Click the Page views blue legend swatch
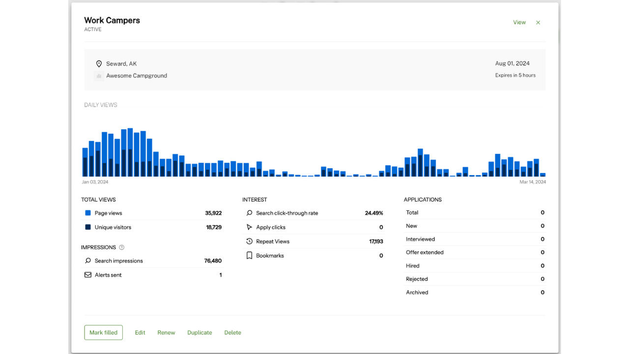This screenshot has width=629, height=354. 87,213
